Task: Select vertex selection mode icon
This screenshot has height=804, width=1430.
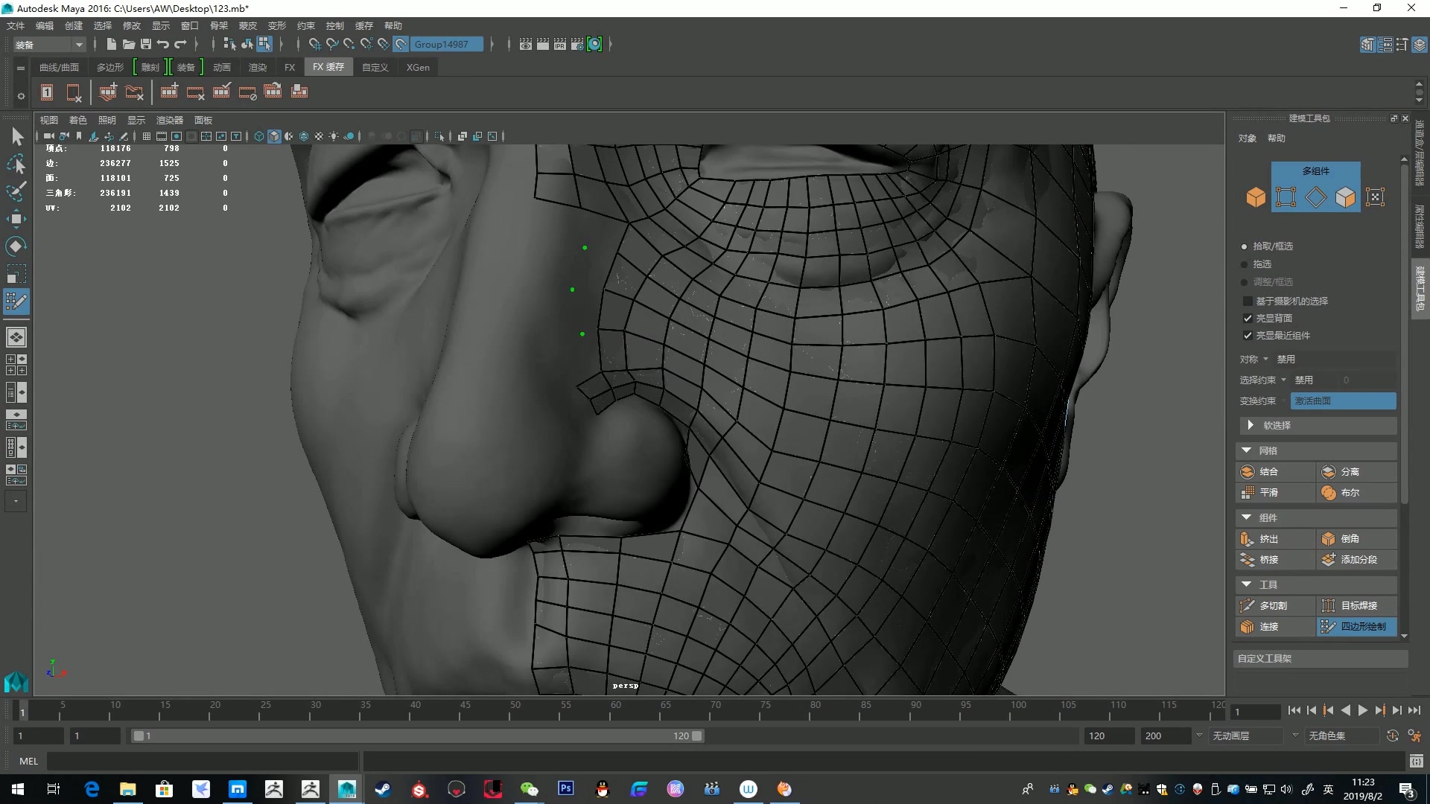Action: [1286, 197]
